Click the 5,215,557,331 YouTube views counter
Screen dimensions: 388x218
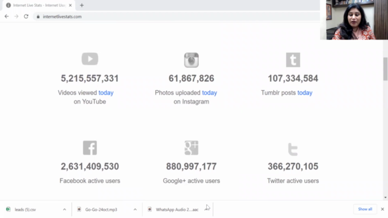(x=90, y=78)
